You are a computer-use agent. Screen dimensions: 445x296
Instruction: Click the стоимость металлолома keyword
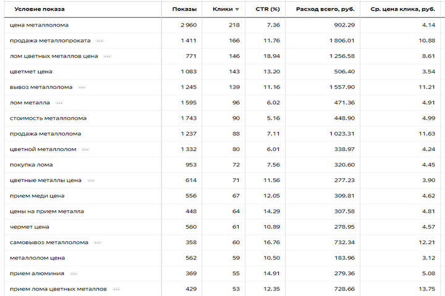tap(48, 118)
